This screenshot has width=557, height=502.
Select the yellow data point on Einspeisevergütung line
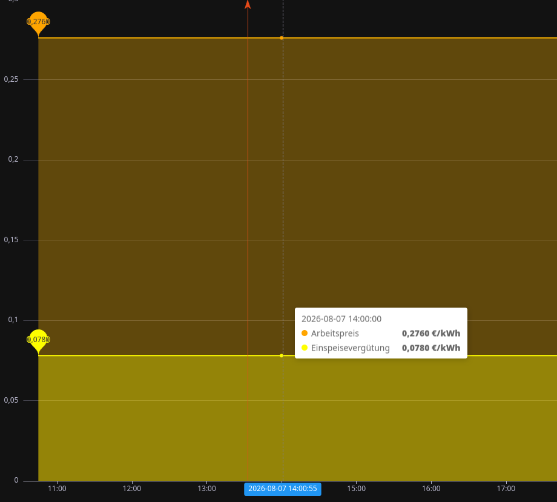pyautogui.click(x=282, y=355)
